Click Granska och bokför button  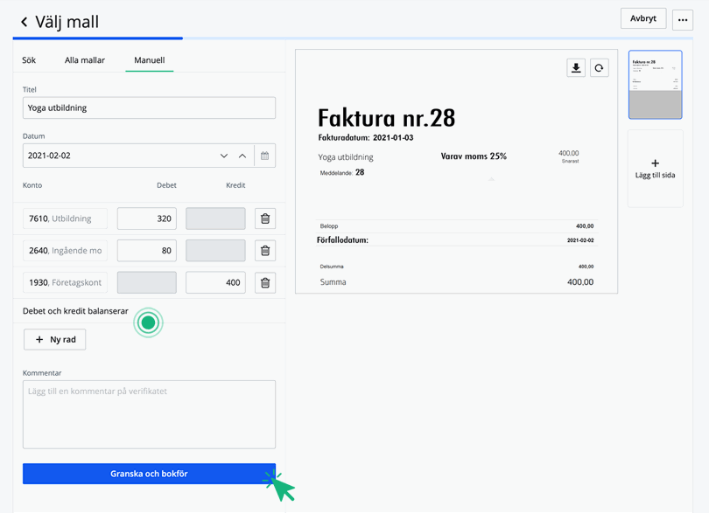pyautogui.click(x=149, y=474)
